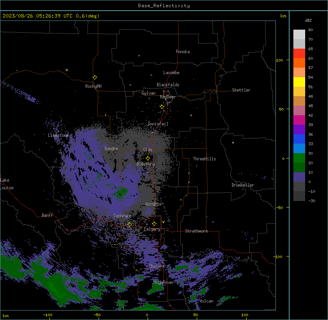The width and height of the screenshot is (328, 320).
Task: Click the -50 tick on the horizontal axis
Action: [97, 315]
